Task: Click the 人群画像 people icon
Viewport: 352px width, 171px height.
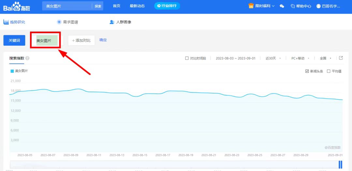Action: (112, 22)
